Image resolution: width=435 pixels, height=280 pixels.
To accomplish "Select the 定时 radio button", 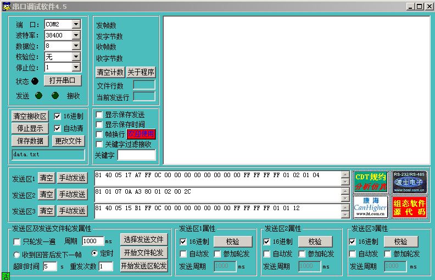I will tap(94, 253).
